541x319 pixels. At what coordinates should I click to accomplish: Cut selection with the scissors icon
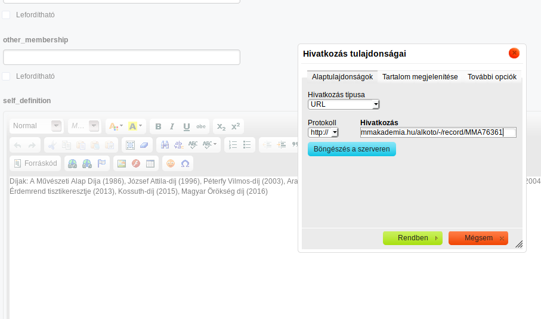tap(52, 145)
